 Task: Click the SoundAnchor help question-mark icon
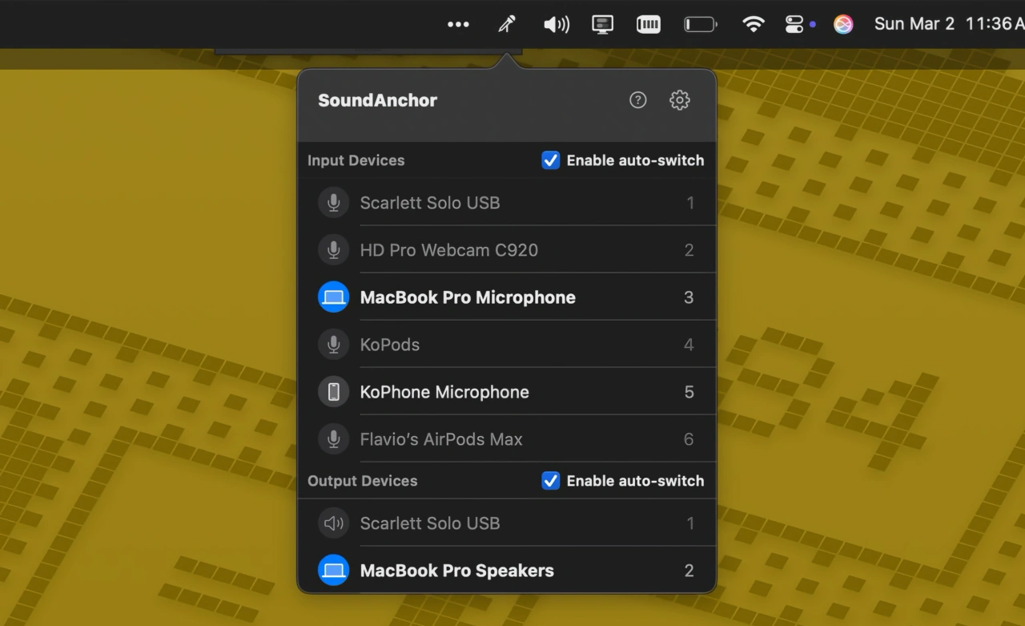click(x=637, y=99)
